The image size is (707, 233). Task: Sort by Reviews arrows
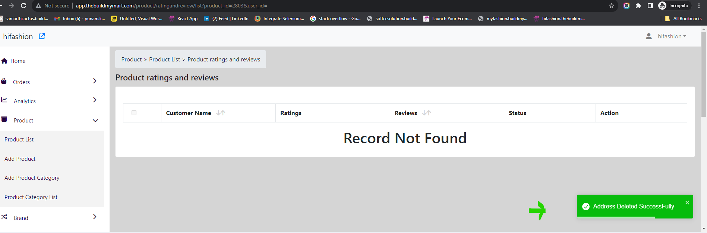tap(426, 113)
